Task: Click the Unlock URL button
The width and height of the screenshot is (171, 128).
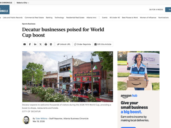Action: click(64, 44)
